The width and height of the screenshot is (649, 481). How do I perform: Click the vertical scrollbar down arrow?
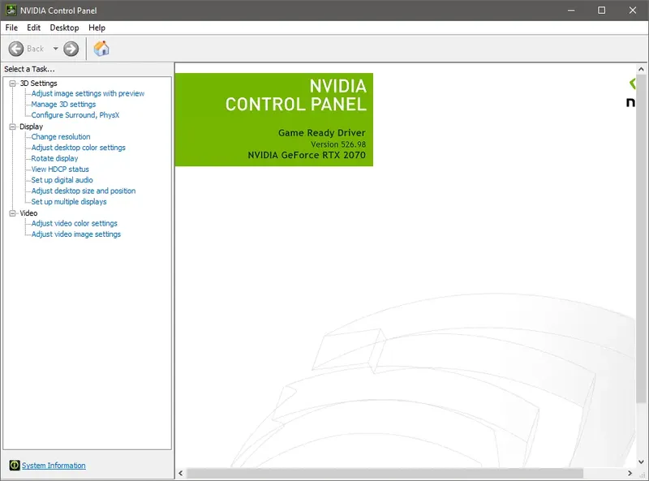click(641, 462)
